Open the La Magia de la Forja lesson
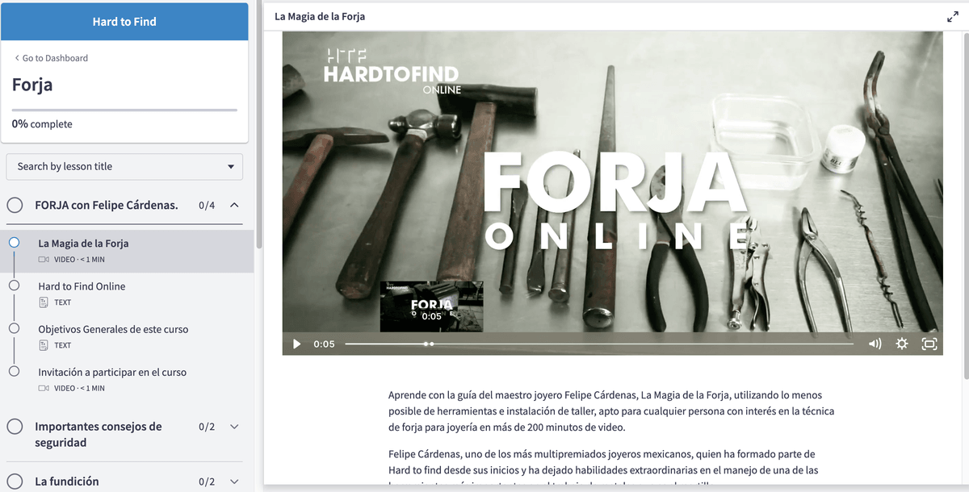The image size is (969, 492). point(127,250)
